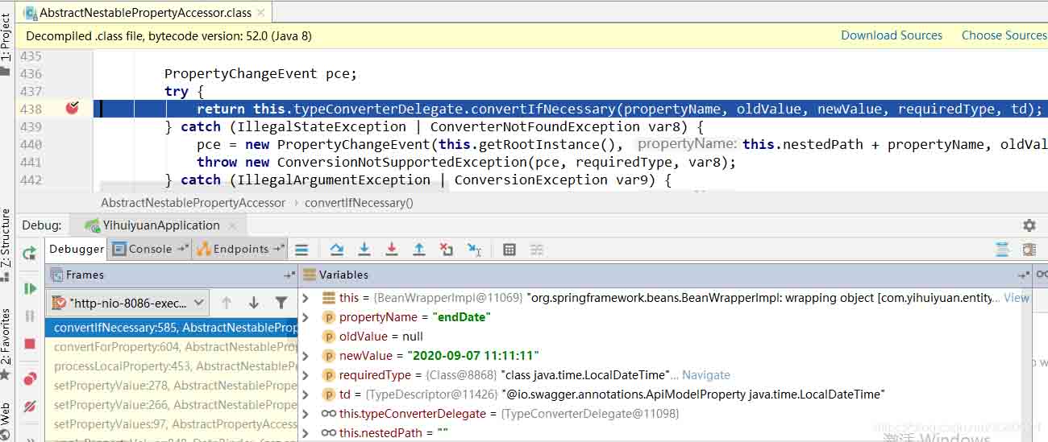
Task: Open the Evaluate Expression calculator icon
Action: point(509,250)
